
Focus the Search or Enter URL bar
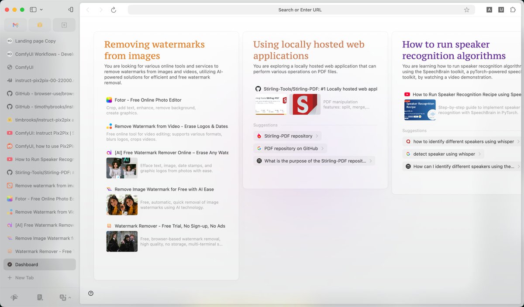(301, 10)
